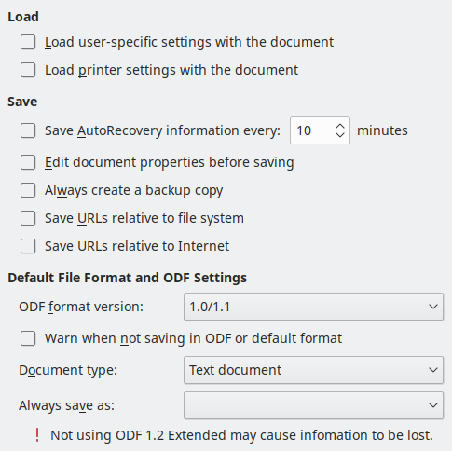This screenshot has width=452, height=451.
Task: Click the 'ODF format version:' label
Action: click(81, 307)
